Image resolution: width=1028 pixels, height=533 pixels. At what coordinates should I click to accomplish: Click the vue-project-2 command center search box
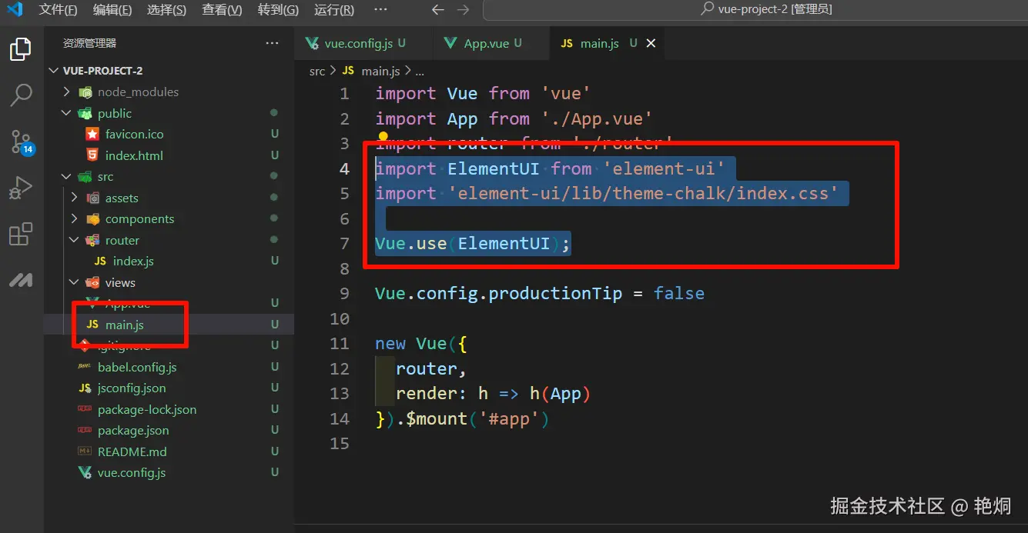tap(755, 10)
